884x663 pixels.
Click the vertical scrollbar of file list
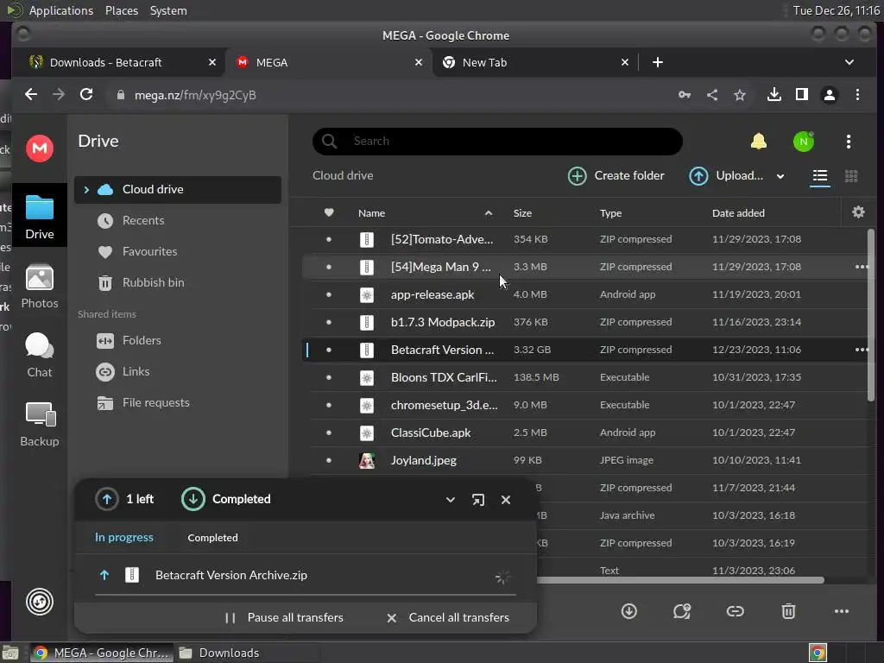[871, 315]
